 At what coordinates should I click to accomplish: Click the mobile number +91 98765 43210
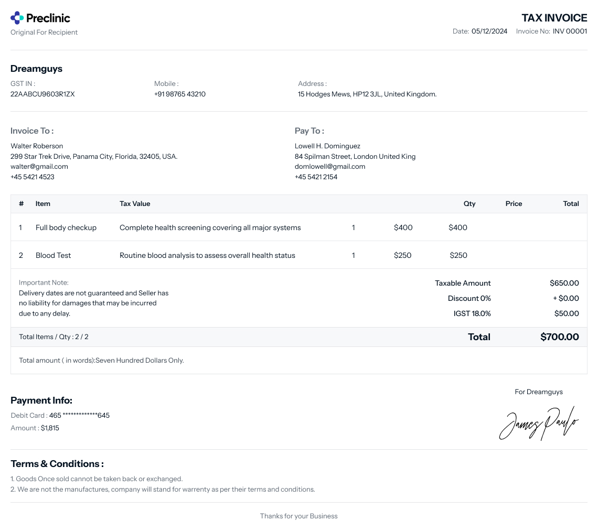179,94
